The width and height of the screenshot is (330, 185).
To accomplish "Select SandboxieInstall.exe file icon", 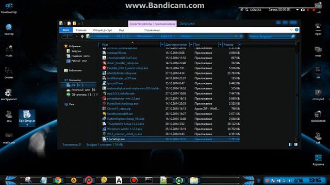I will tap(104, 114).
